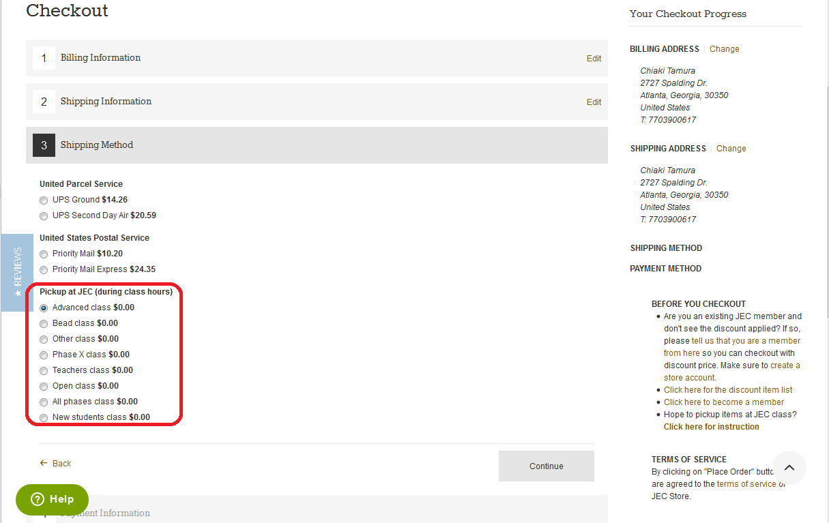Expand step 1 Billing Information section

100,58
